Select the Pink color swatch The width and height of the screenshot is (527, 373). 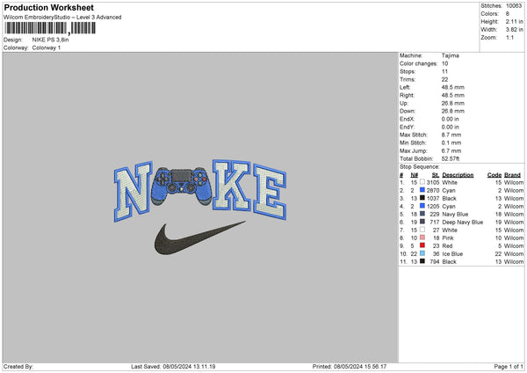pos(422,238)
